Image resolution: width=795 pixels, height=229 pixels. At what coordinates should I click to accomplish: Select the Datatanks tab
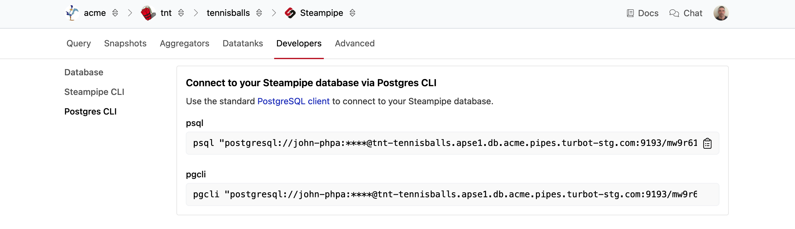[x=243, y=44]
